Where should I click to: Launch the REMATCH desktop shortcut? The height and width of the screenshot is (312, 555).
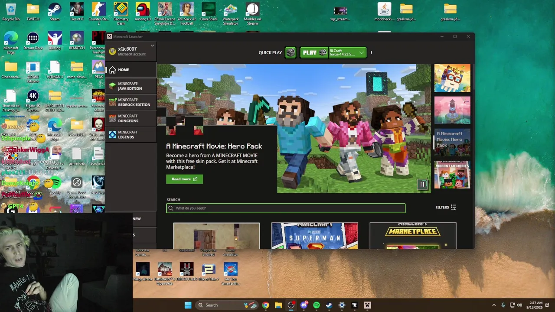77,42
